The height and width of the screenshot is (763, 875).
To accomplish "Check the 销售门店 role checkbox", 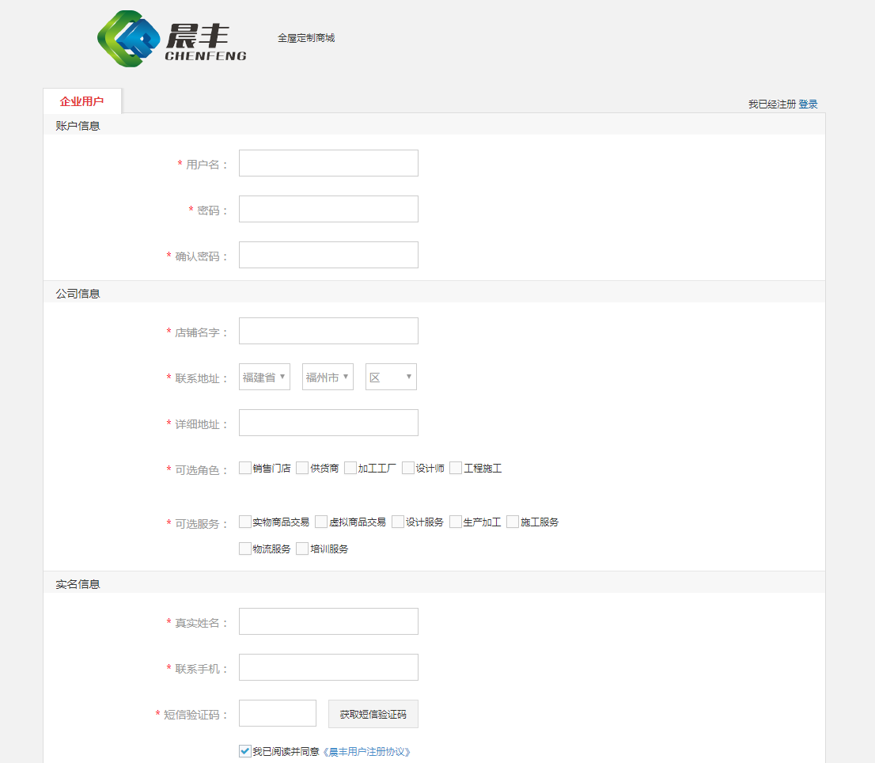I will [x=245, y=468].
